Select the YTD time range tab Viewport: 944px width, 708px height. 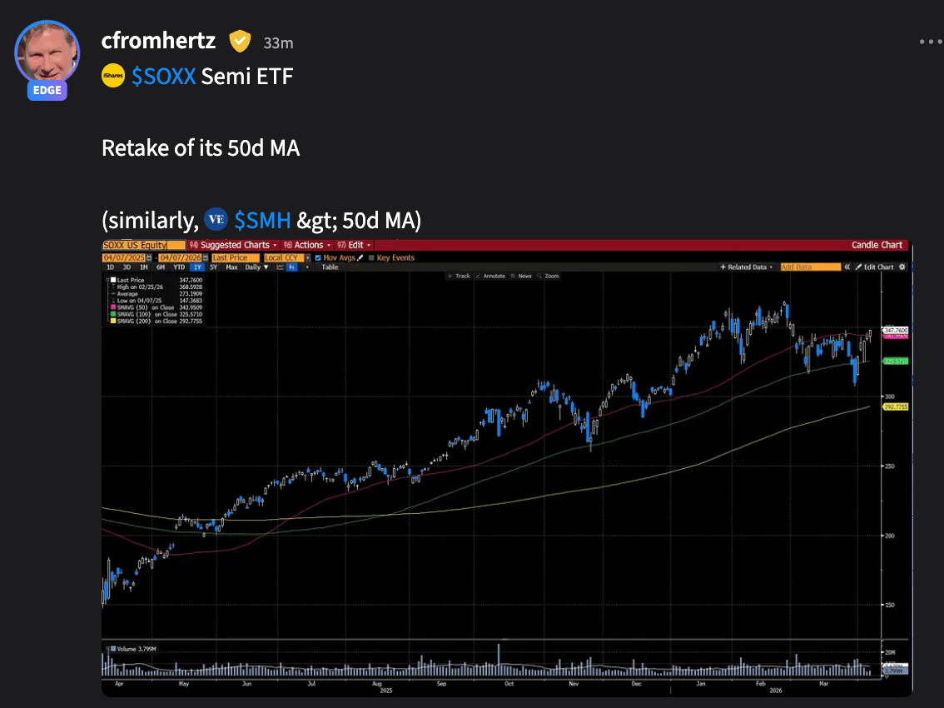click(x=179, y=267)
